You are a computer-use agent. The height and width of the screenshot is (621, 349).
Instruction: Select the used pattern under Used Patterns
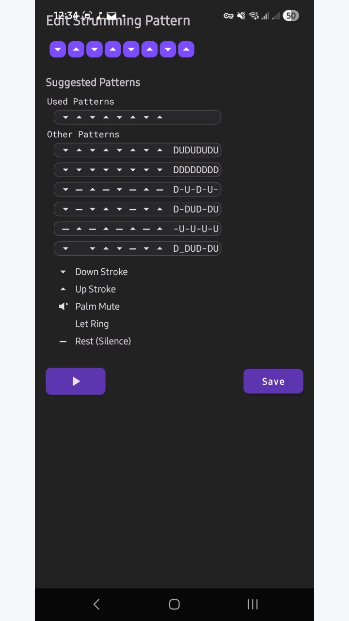pos(137,117)
